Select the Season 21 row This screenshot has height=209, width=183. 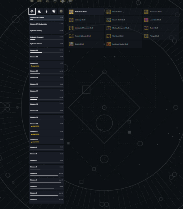(x=47, y=65)
